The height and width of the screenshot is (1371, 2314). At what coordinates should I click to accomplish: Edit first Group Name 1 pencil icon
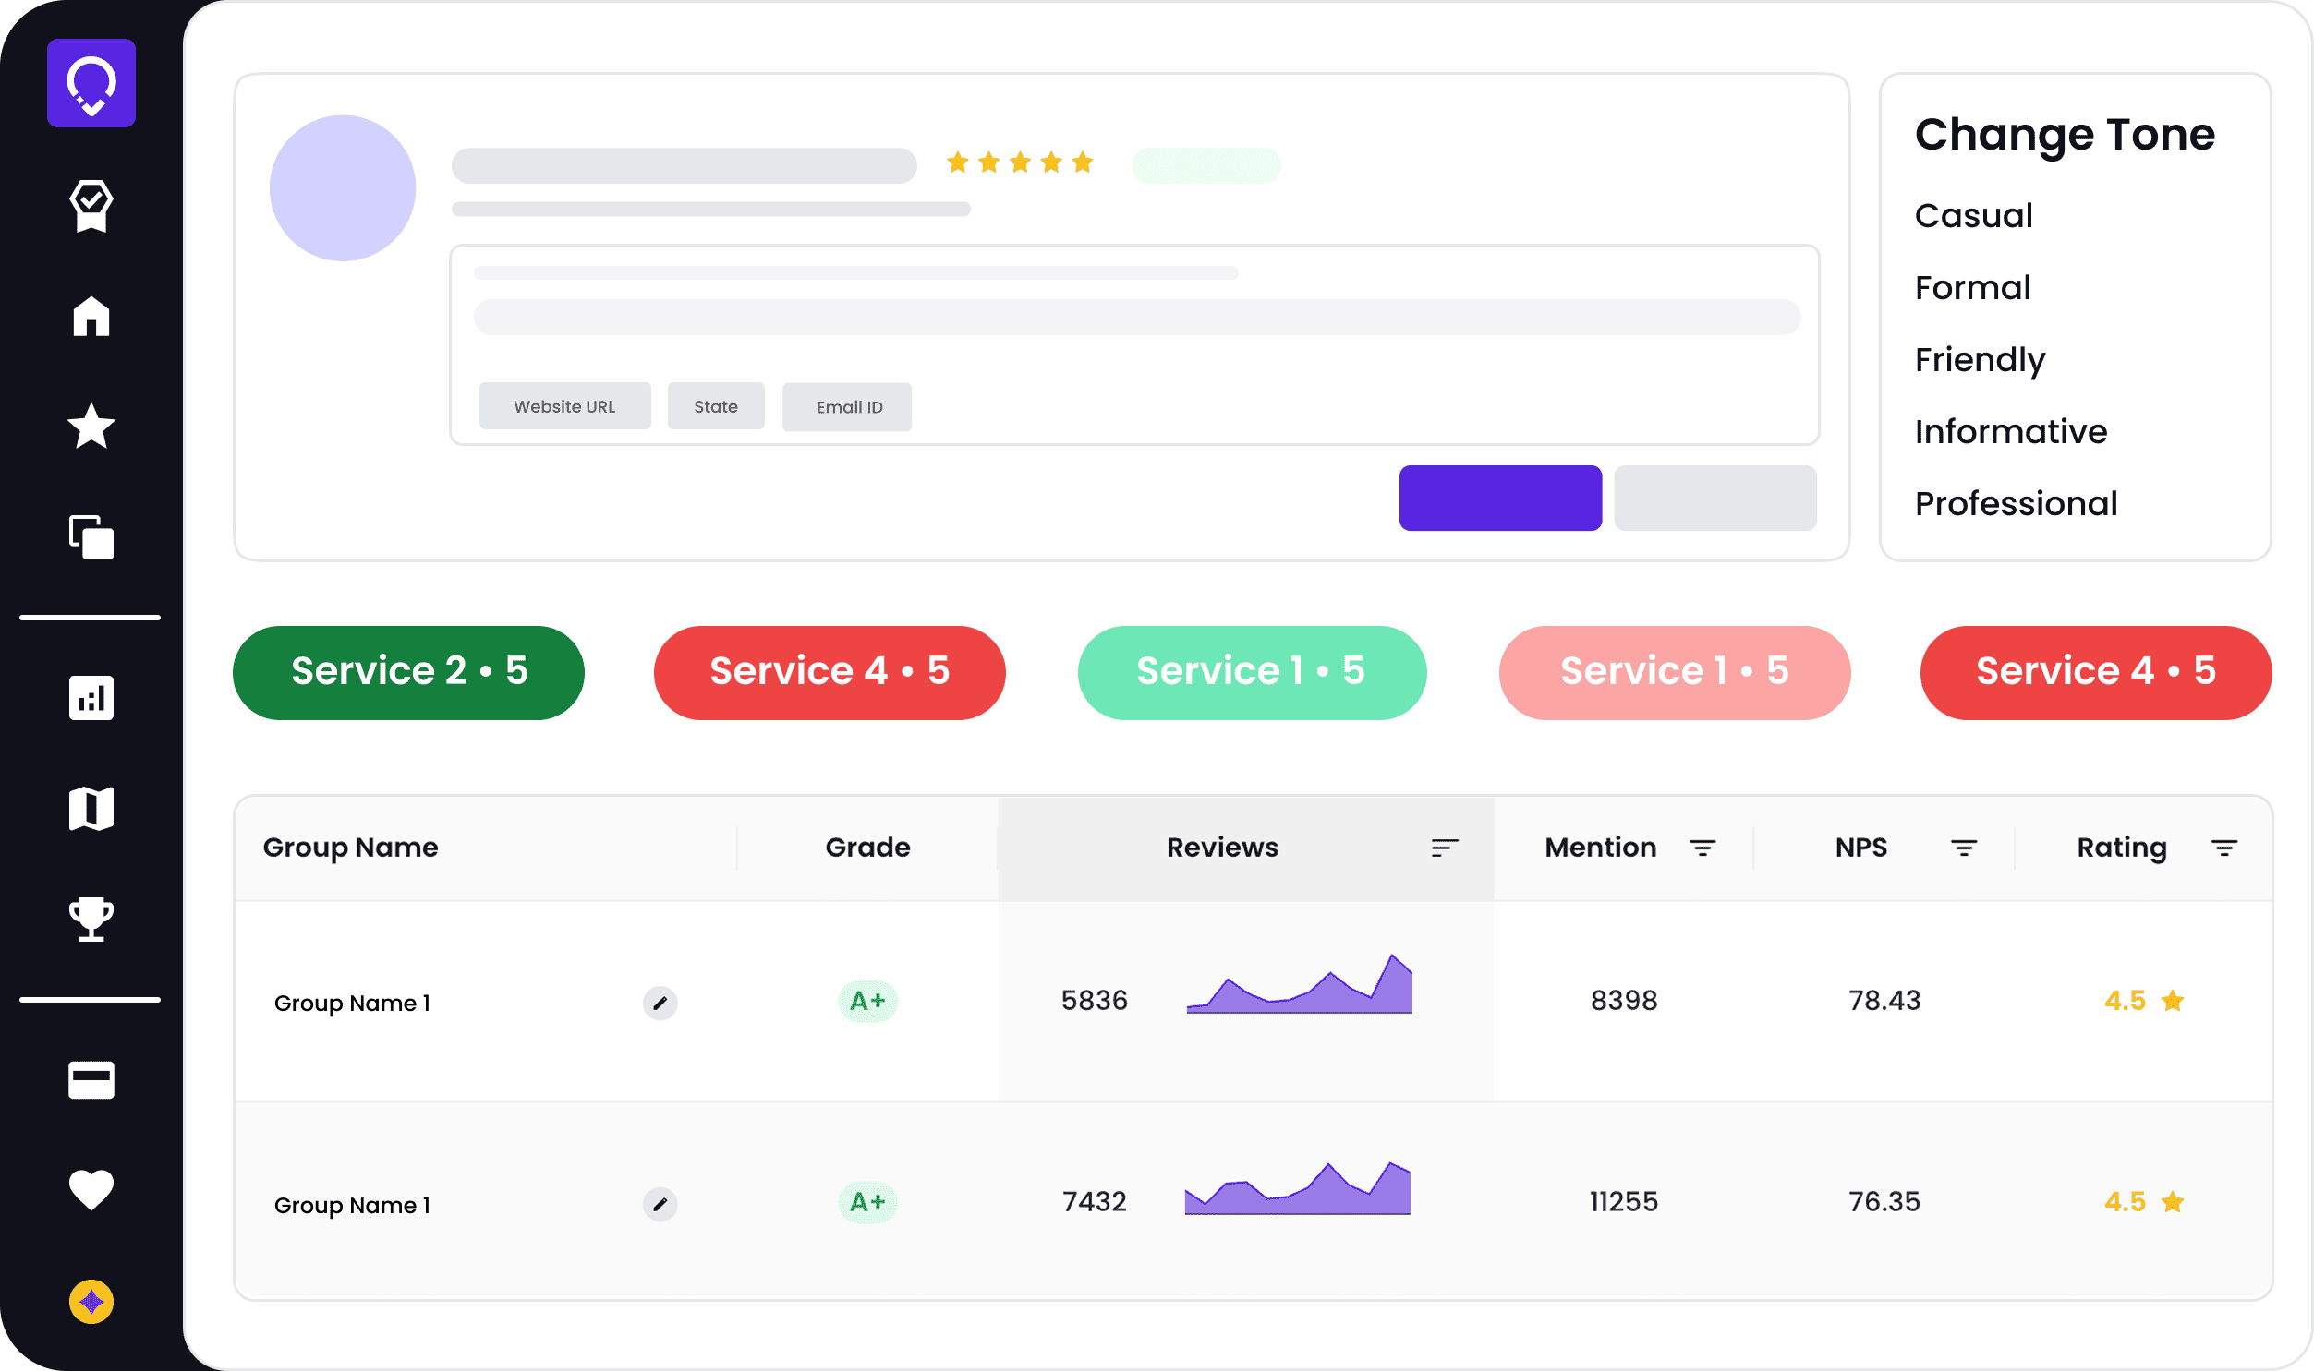660,1003
